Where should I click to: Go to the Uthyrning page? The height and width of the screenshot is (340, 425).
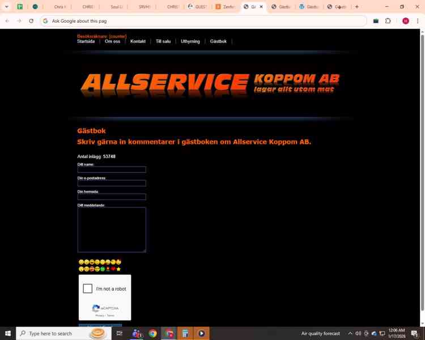coord(190,41)
